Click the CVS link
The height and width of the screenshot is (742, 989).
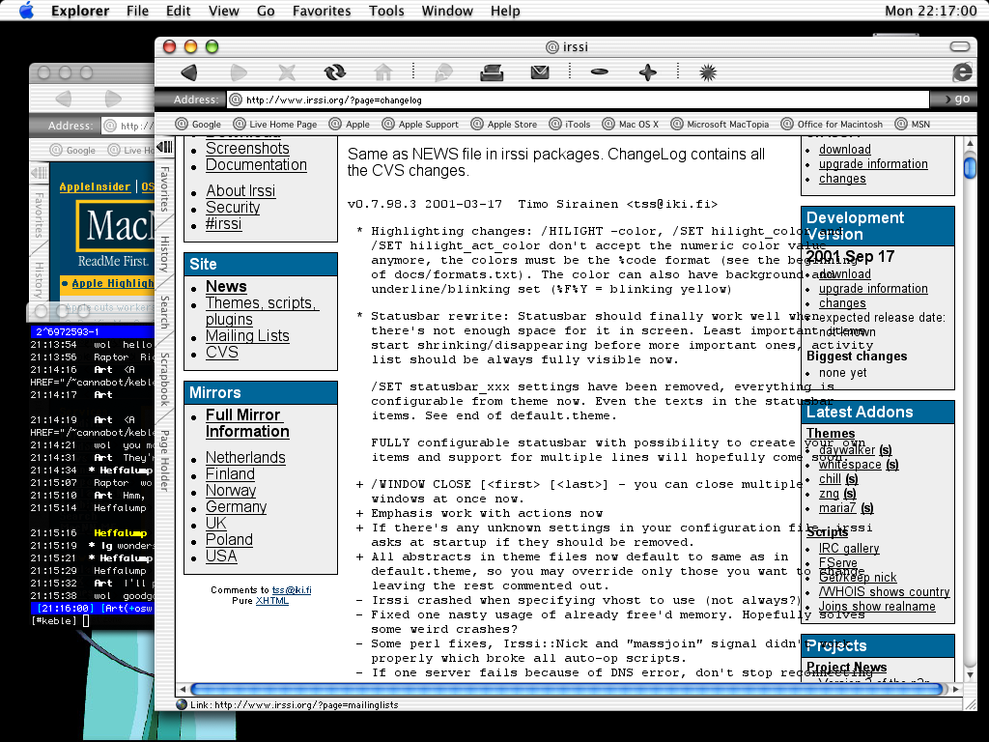[222, 352]
